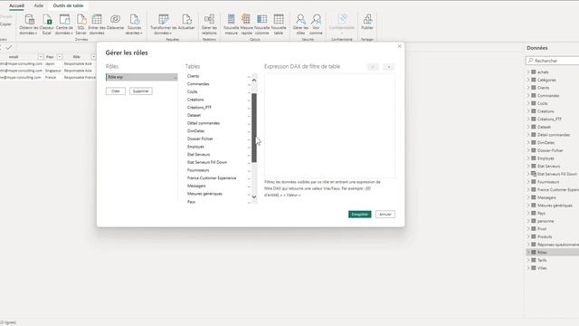This screenshot has height=326, width=579.
Task: Click the Copier ribbon item
Action: [5, 24]
